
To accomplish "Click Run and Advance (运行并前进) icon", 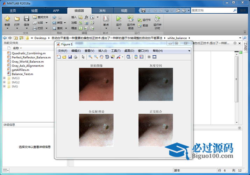I will (131, 19).
